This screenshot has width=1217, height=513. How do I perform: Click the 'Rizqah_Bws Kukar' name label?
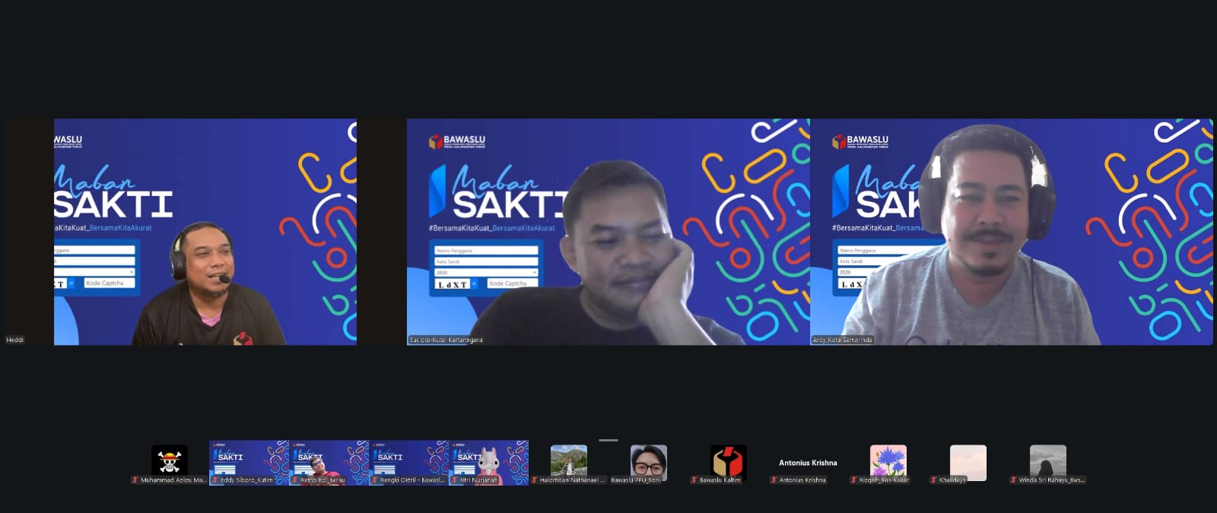(x=884, y=480)
